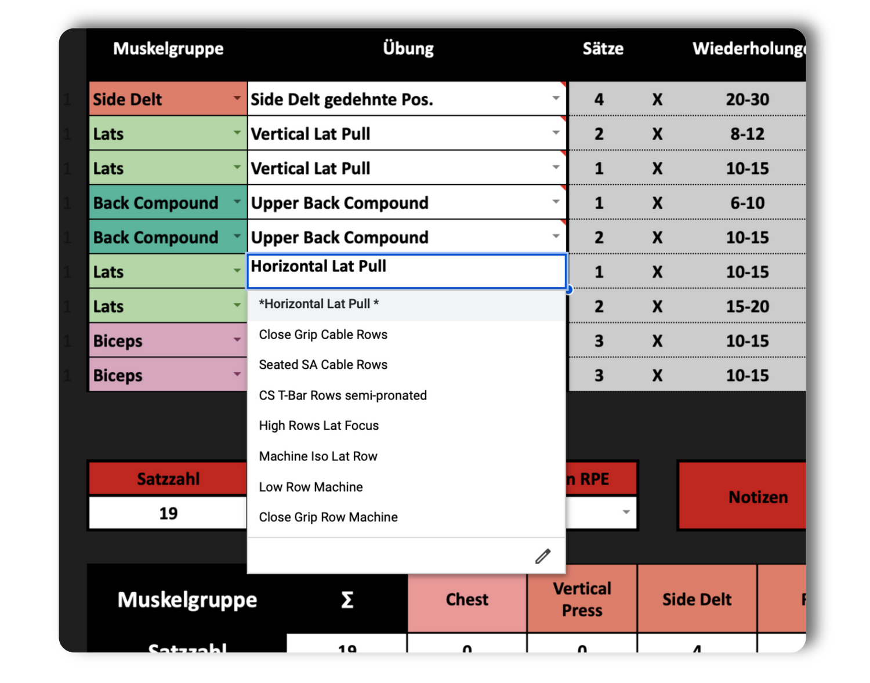Click the pencil edit icon in dropdown
Screen dimensions: 870x683
click(x=542, y=556)
